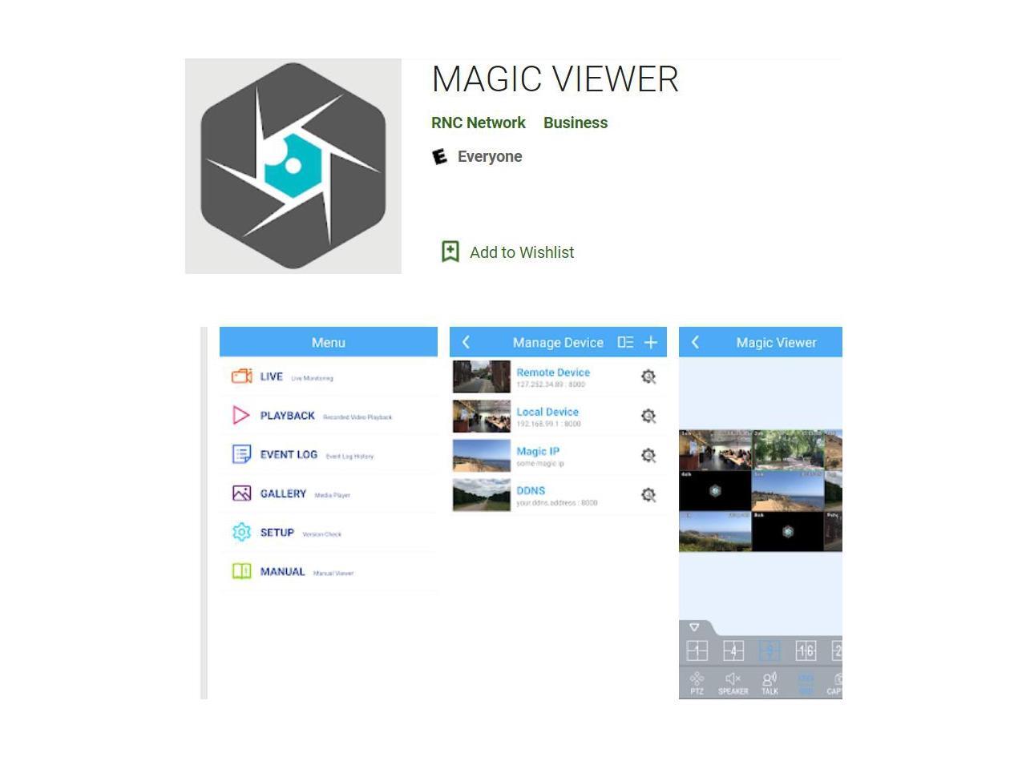Toggle the muted SPEAKER button

click(x=733, y=683)
